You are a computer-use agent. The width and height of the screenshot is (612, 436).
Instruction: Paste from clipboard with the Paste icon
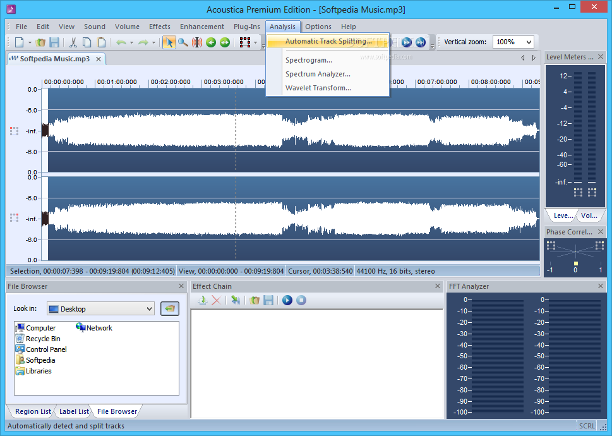click(x=101, y=42)
